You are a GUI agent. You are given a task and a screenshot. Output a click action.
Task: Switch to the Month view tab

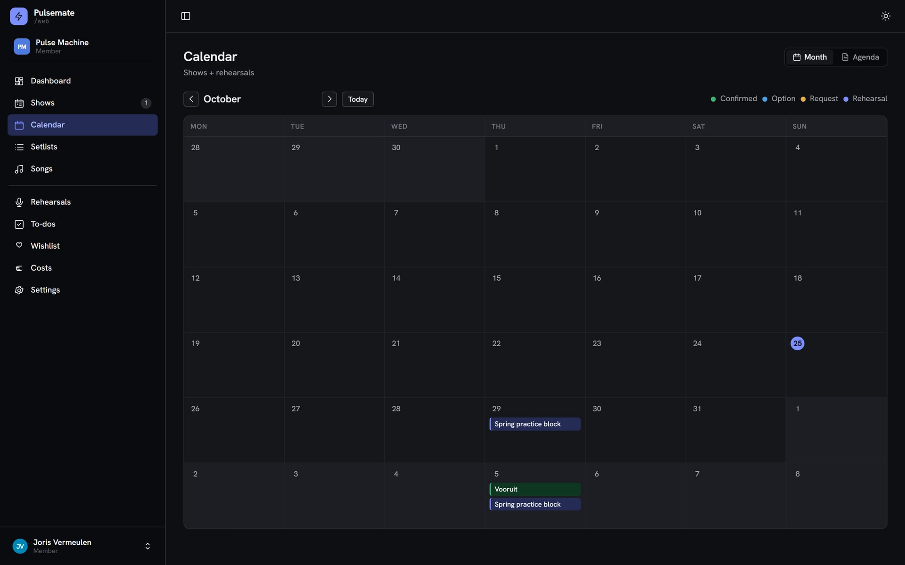[810, 57]
